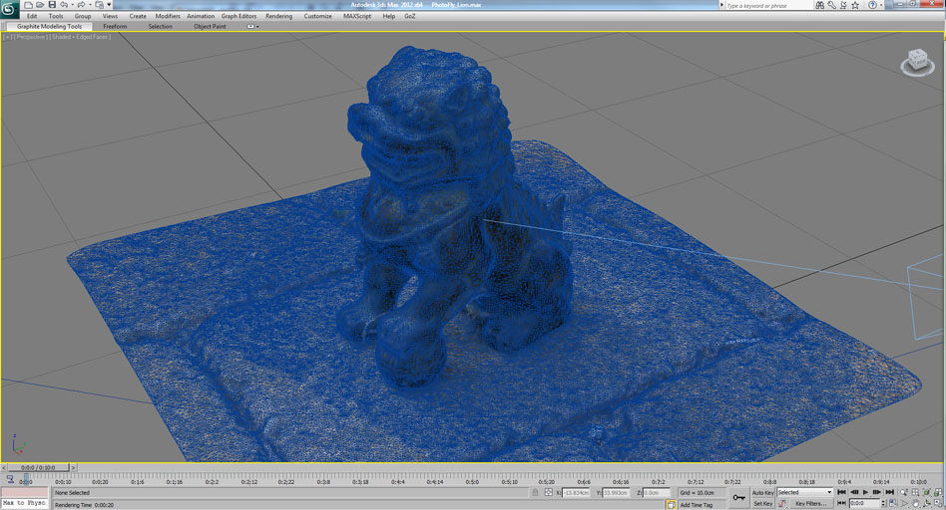Image resolution: width=946 pixels, height=510 pixels.
Task: Switch to the Freeform tab
Action: [115, 27]
